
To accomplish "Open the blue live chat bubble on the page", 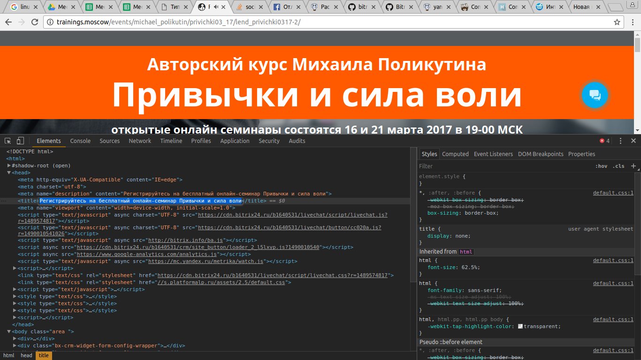I will [x=595, y=95].
